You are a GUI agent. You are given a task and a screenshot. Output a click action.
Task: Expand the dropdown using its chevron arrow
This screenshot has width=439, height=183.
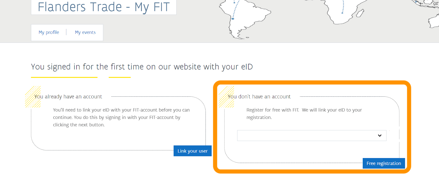click(380, 136)
